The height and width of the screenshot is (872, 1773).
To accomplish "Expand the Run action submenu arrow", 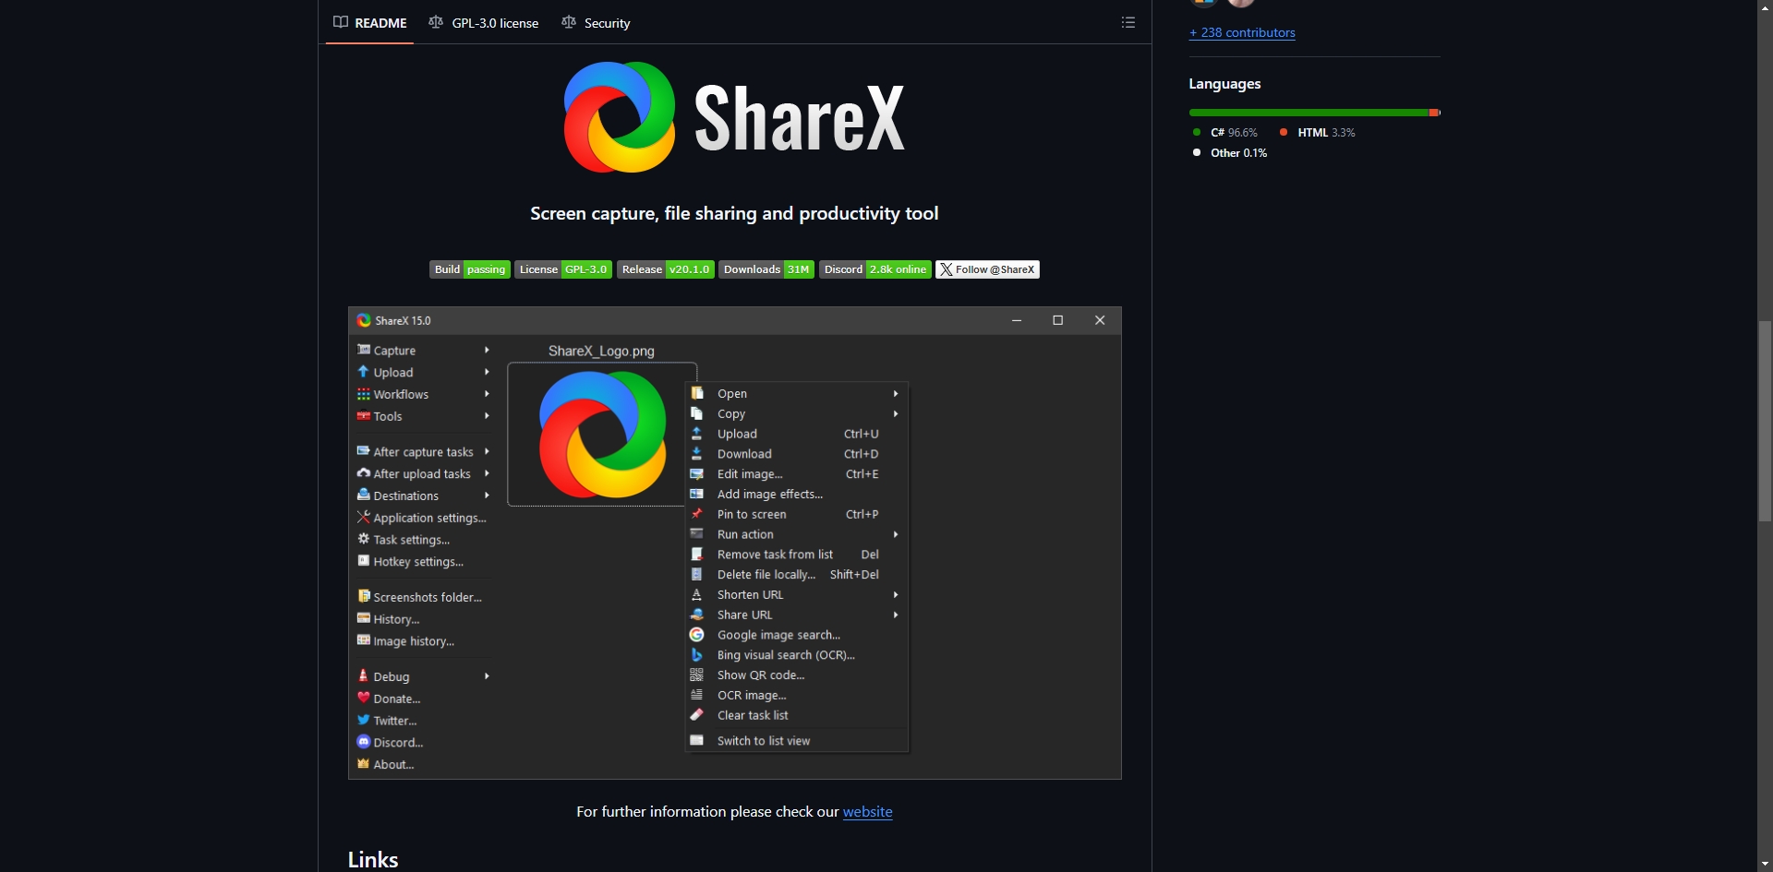I will (896, 534).
